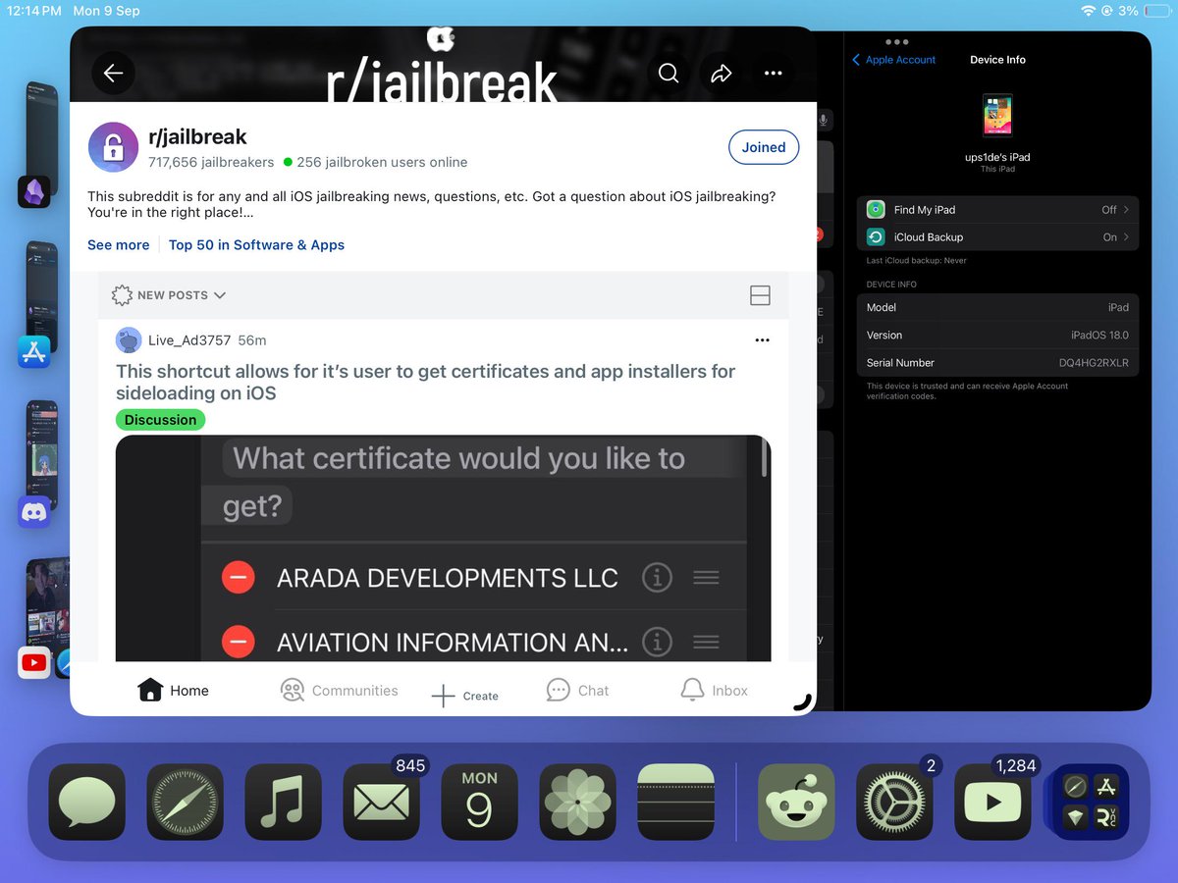Open the post's three-dot options menu
1178x883 pixels.
(763, 340)
